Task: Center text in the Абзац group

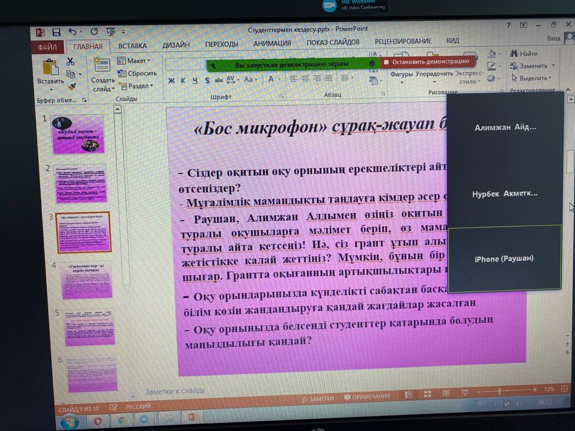Action: point(305,79)
